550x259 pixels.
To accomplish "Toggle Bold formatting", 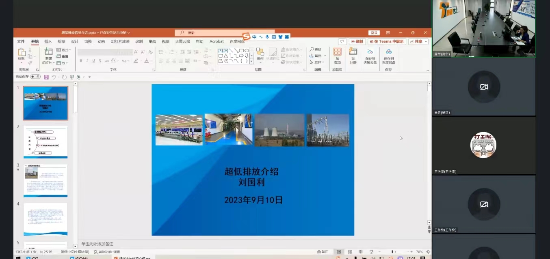I will click(x=81, y=61).
